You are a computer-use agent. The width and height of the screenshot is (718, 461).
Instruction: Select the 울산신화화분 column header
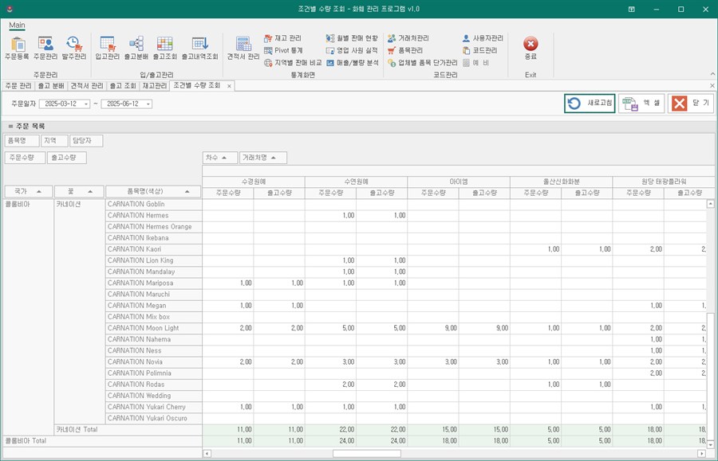562,182
